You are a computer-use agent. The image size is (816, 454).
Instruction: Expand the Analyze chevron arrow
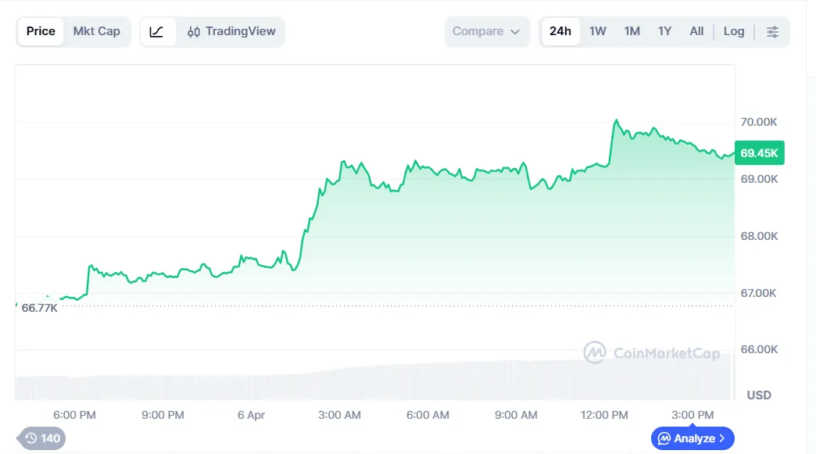722,438
